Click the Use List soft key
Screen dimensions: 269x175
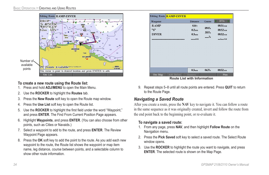(x=48, y=75)
